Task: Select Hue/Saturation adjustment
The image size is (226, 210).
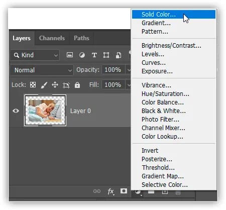Action: pyautogui.click(x=165, y=94)
